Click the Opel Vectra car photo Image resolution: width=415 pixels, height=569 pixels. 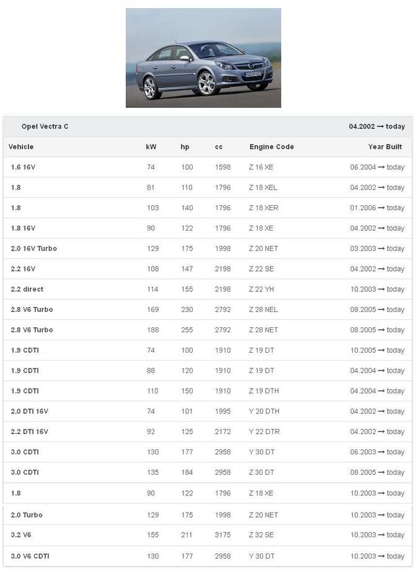pyautogui.click(x=203, y=58)
